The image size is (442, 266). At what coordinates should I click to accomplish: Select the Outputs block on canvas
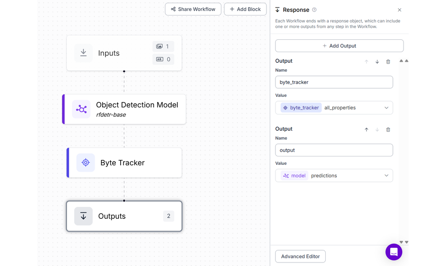pyautogui.click(x=124, y=216)
